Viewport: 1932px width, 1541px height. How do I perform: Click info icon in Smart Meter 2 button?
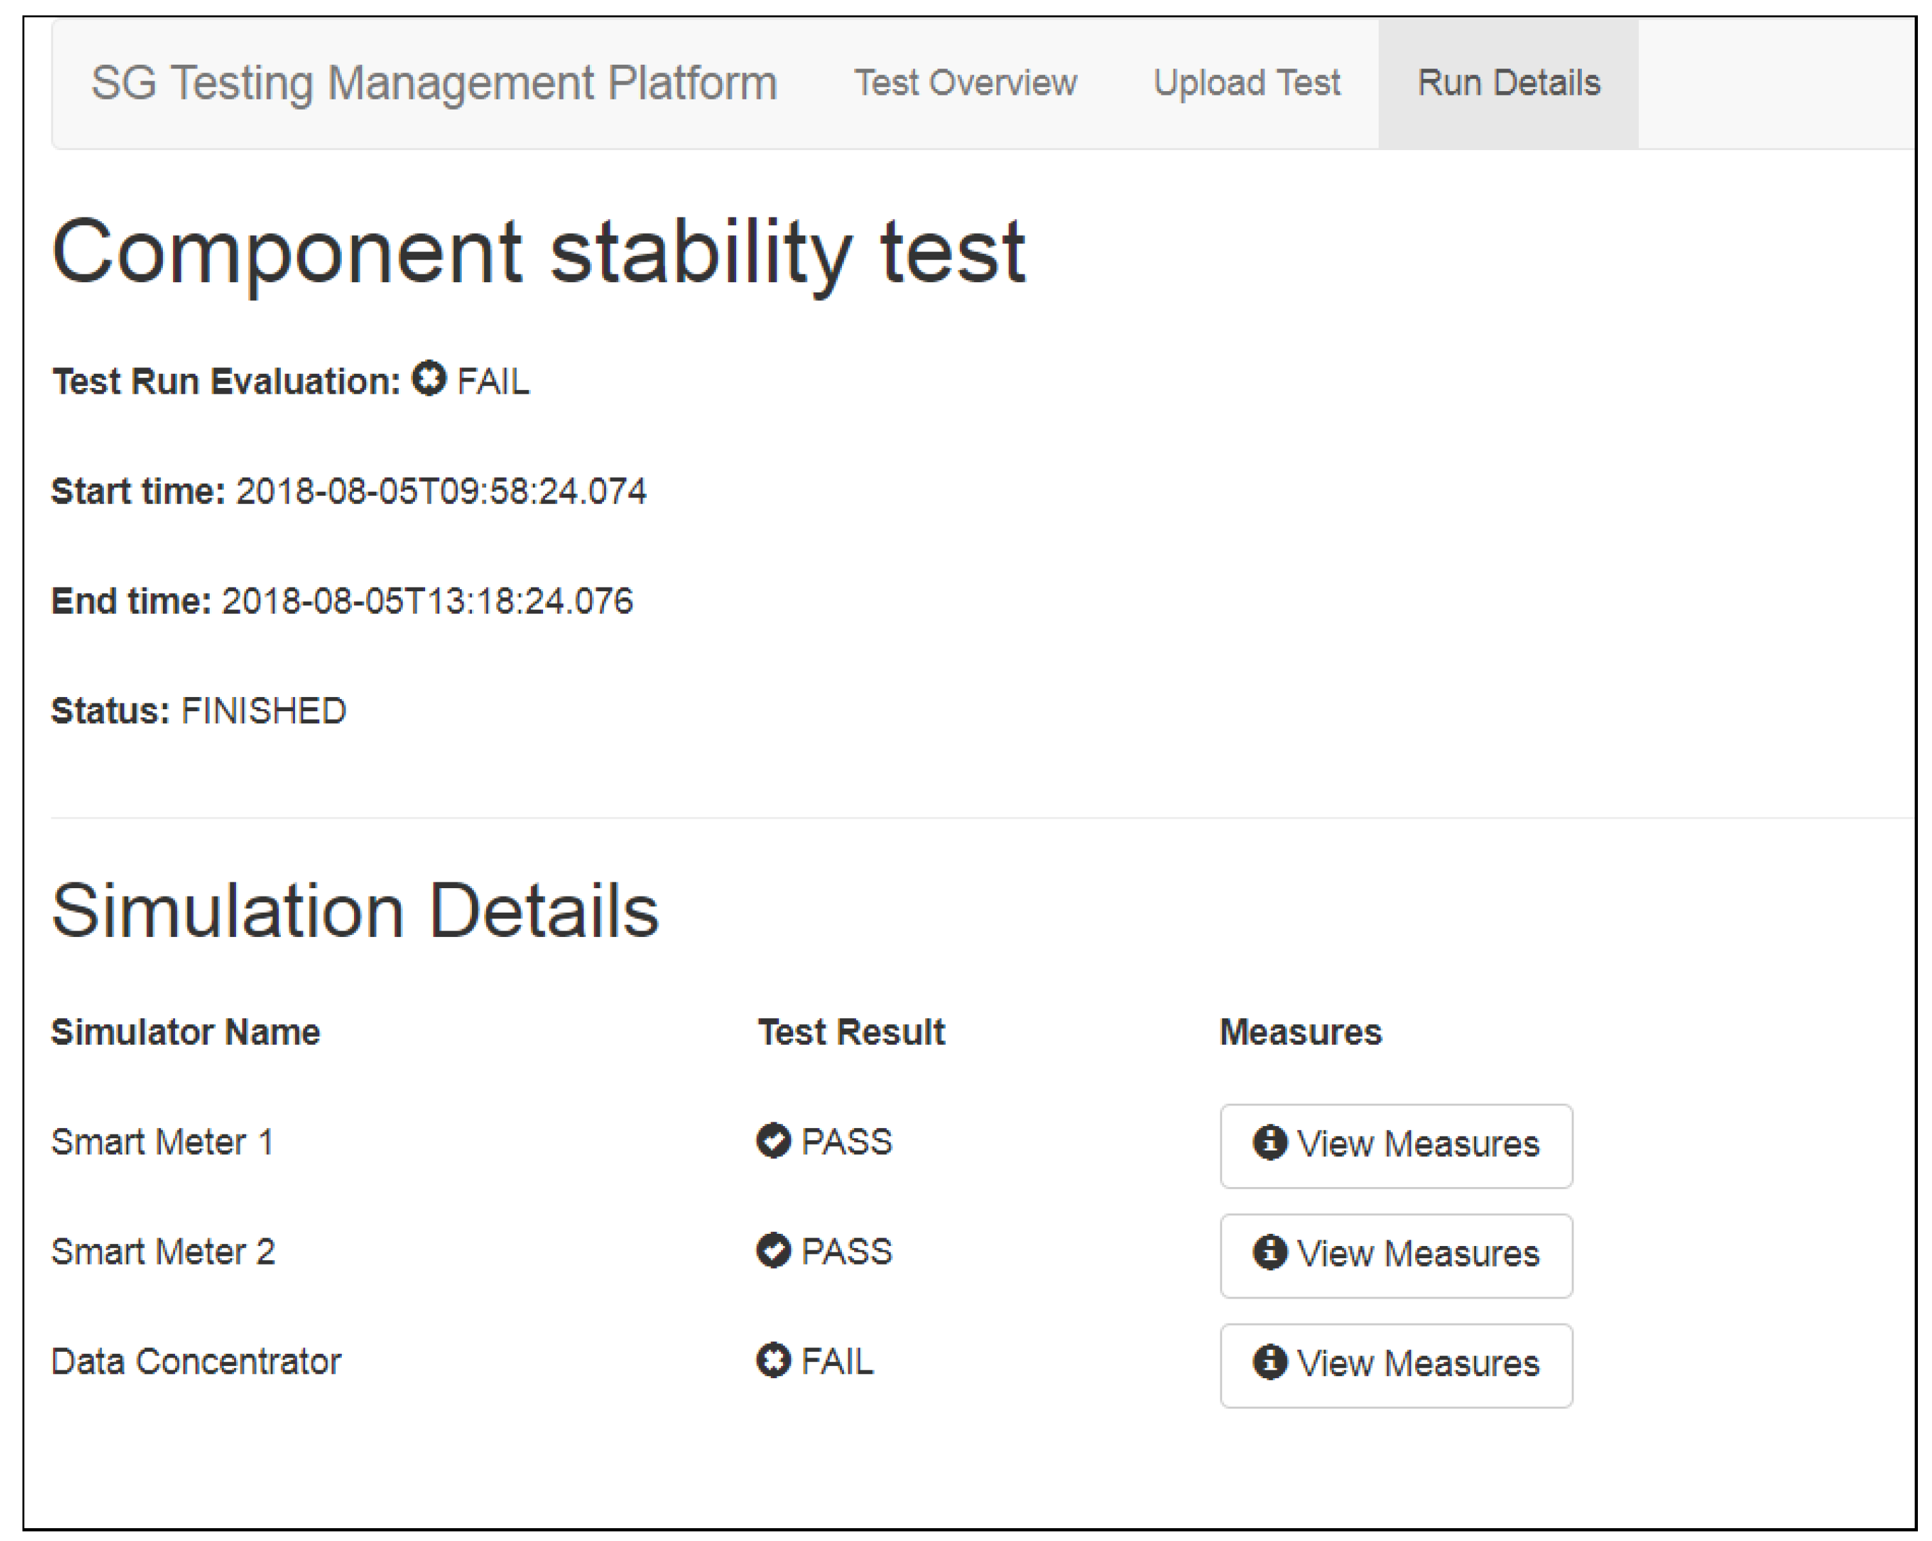tap(1270, 1252)
